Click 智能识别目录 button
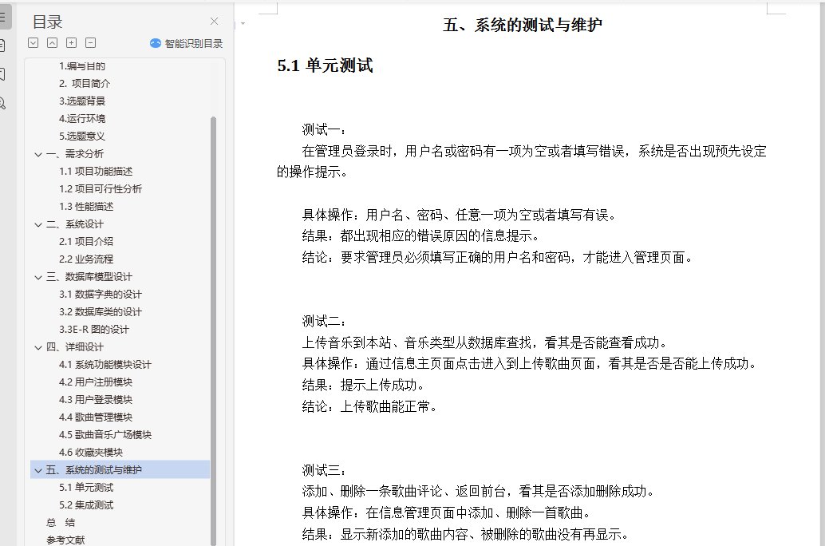The width and height of the screenshot is (825, 546). click(186, 43)
